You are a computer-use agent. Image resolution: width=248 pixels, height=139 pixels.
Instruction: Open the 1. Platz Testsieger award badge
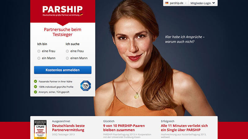click(x=40, y=129)
